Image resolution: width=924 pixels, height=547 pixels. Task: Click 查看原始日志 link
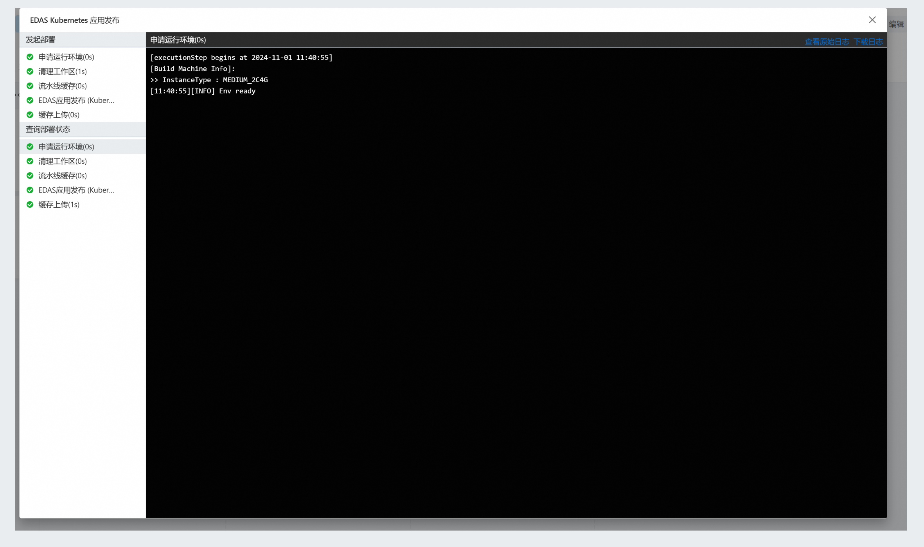827,41
